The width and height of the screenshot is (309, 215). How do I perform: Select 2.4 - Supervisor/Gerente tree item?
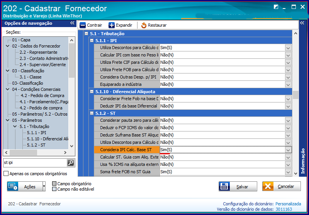coord(42,65)
